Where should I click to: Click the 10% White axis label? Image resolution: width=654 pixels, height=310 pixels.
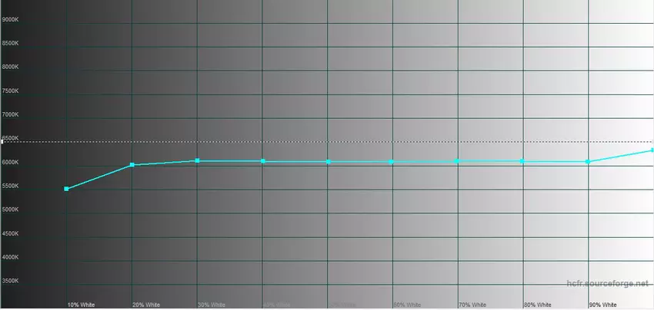pos(81,305)
